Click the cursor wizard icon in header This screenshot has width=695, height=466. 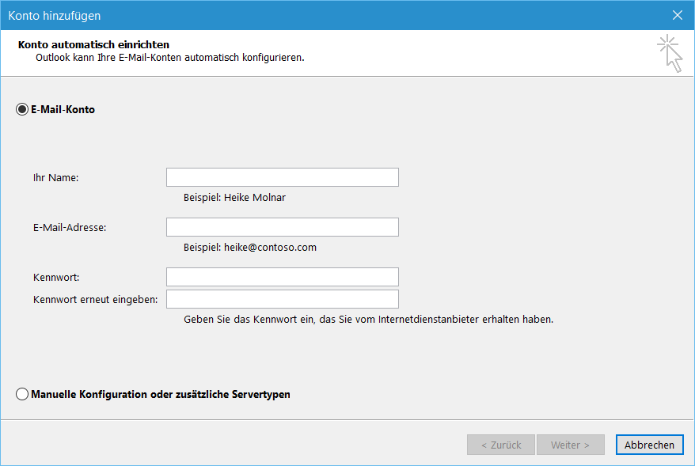(670, 54)
